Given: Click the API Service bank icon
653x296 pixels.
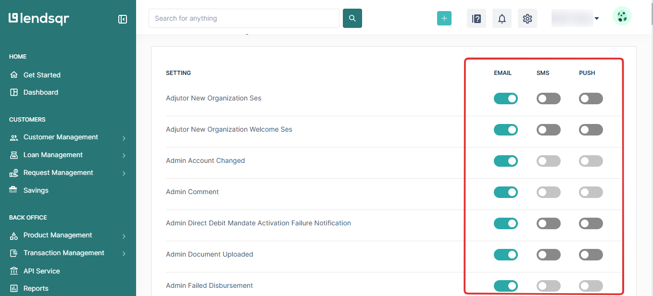Looking at the screenshot, I should [x=14, y=271].
